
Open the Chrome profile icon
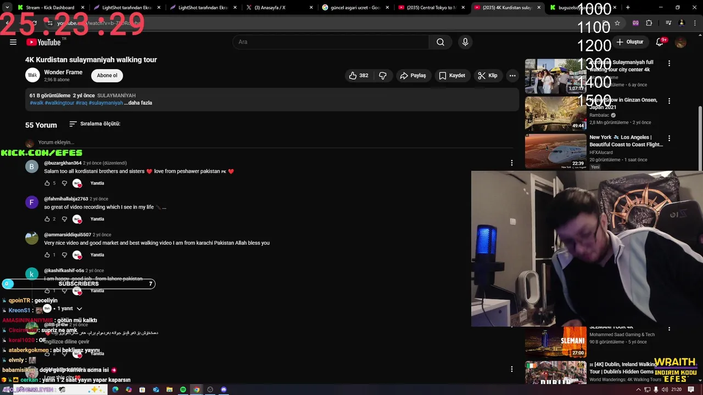tap(682, 23)
